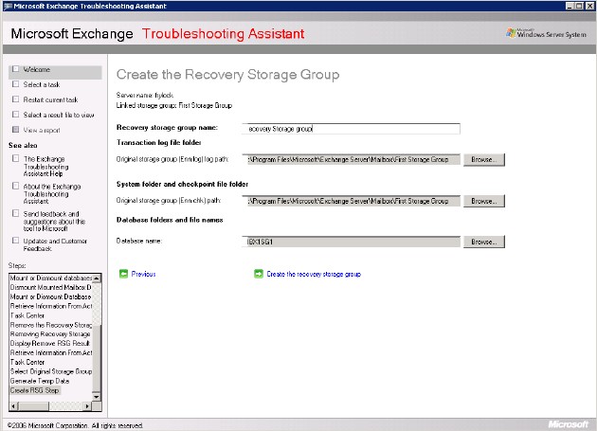The width and height of the screenshot is (597, 431).
Task: Click the Enn.chk path field
Action: [351, 201]
